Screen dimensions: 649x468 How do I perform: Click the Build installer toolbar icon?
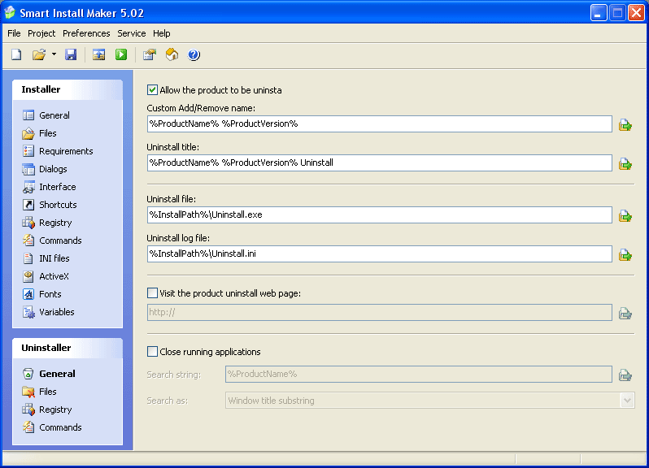[98, 55]
